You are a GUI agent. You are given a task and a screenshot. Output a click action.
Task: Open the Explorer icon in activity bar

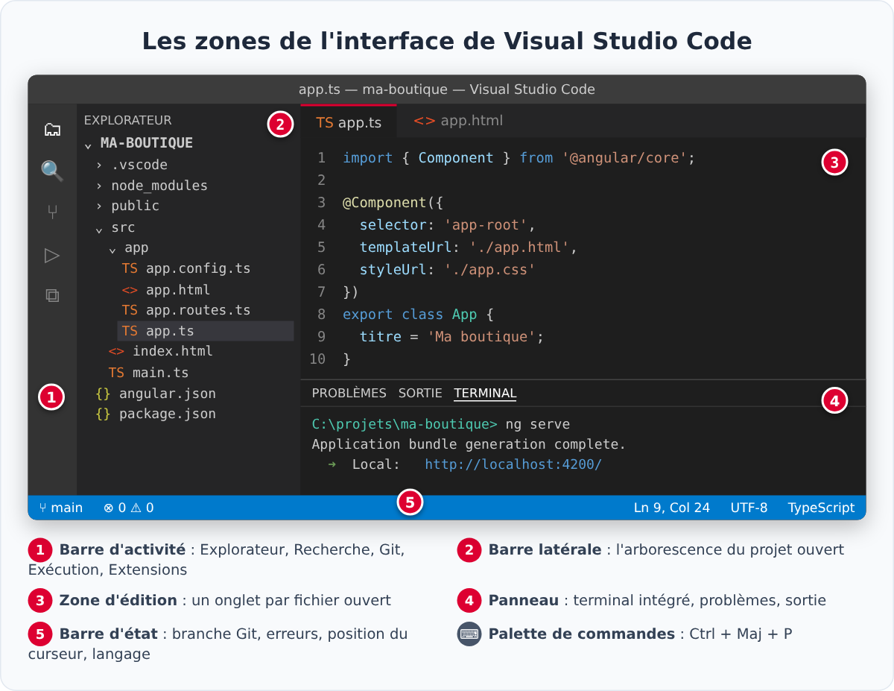(x=52, y=130)
